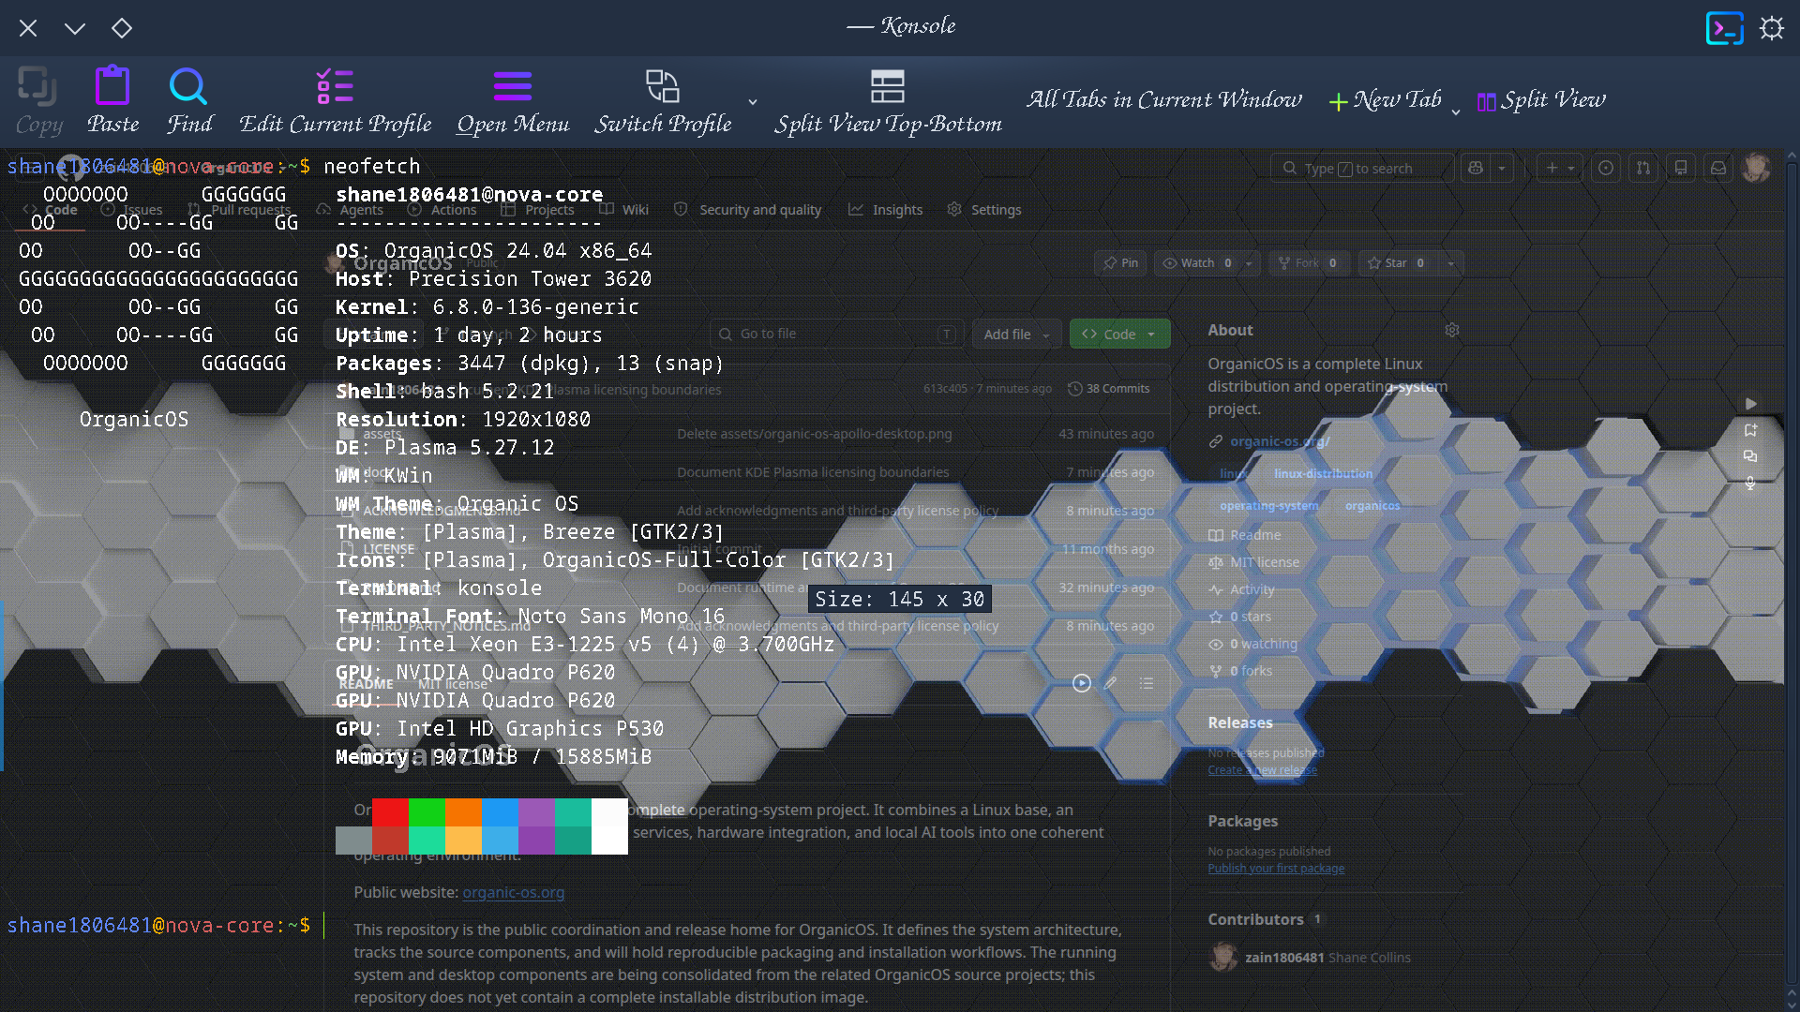Click the Copilot icon in GitHub header
Screen dimensions: 1800x1012
tap(1476, 168)
